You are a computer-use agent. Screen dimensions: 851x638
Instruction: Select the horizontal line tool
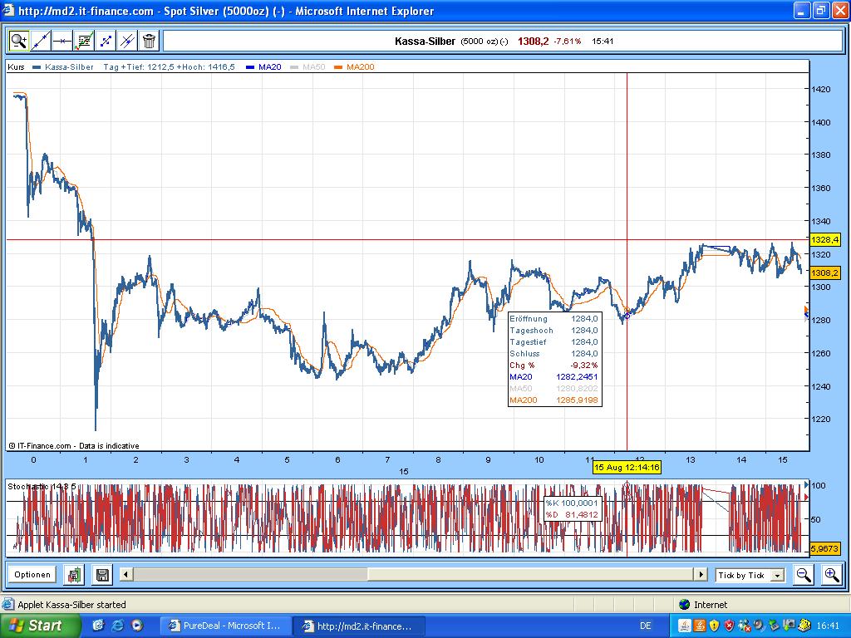[x=62, y=41]
